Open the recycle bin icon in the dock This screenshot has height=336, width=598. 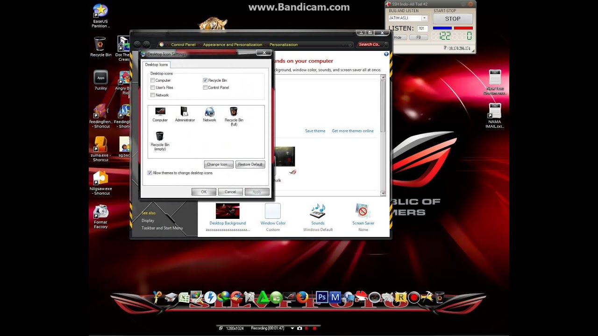[x=439, y=297]
